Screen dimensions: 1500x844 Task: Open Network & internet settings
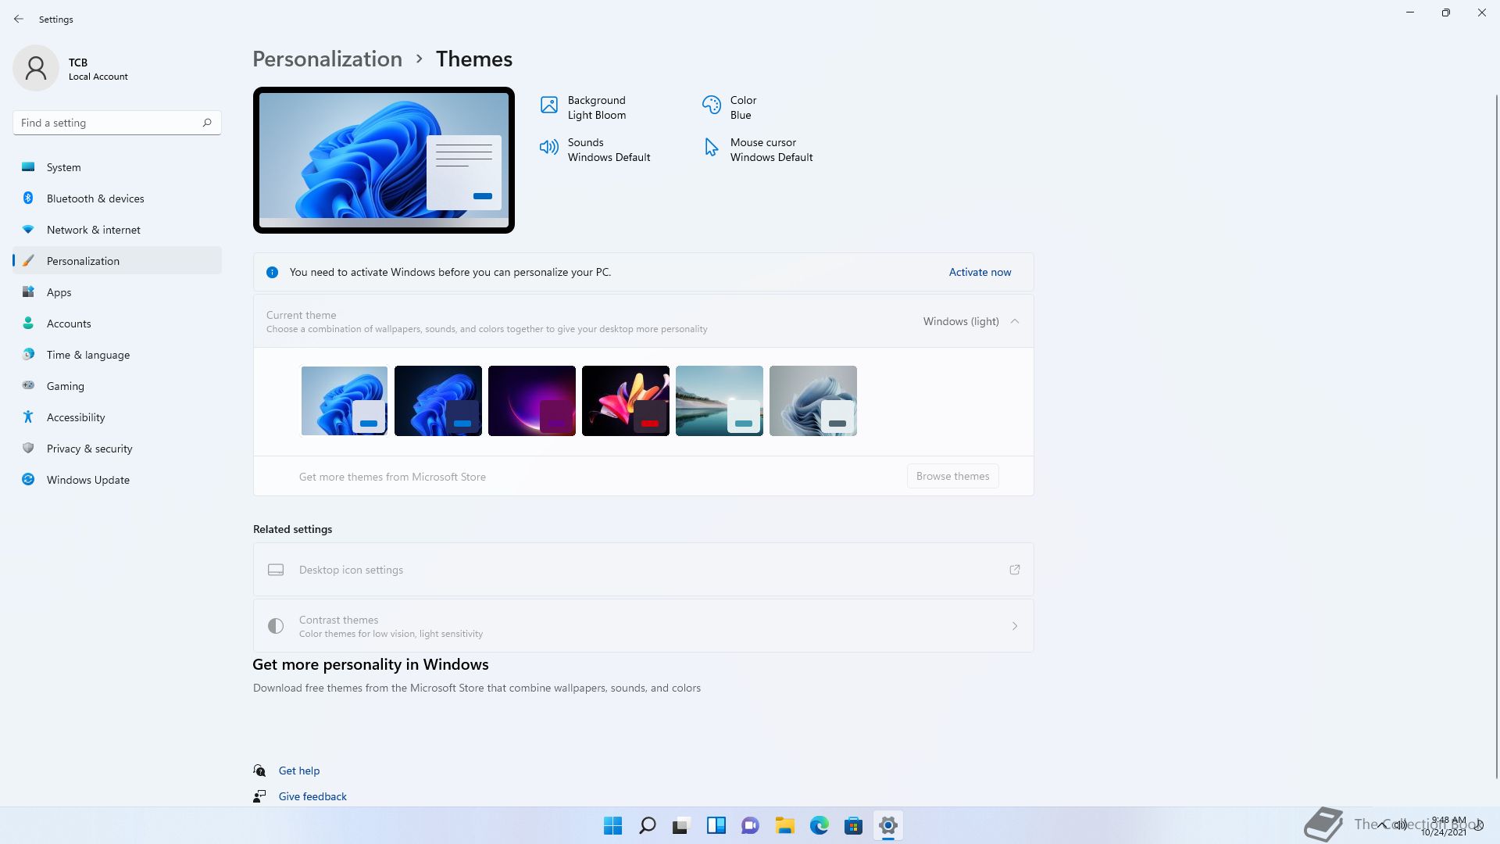pyautogui.click(x=117, y=230)
